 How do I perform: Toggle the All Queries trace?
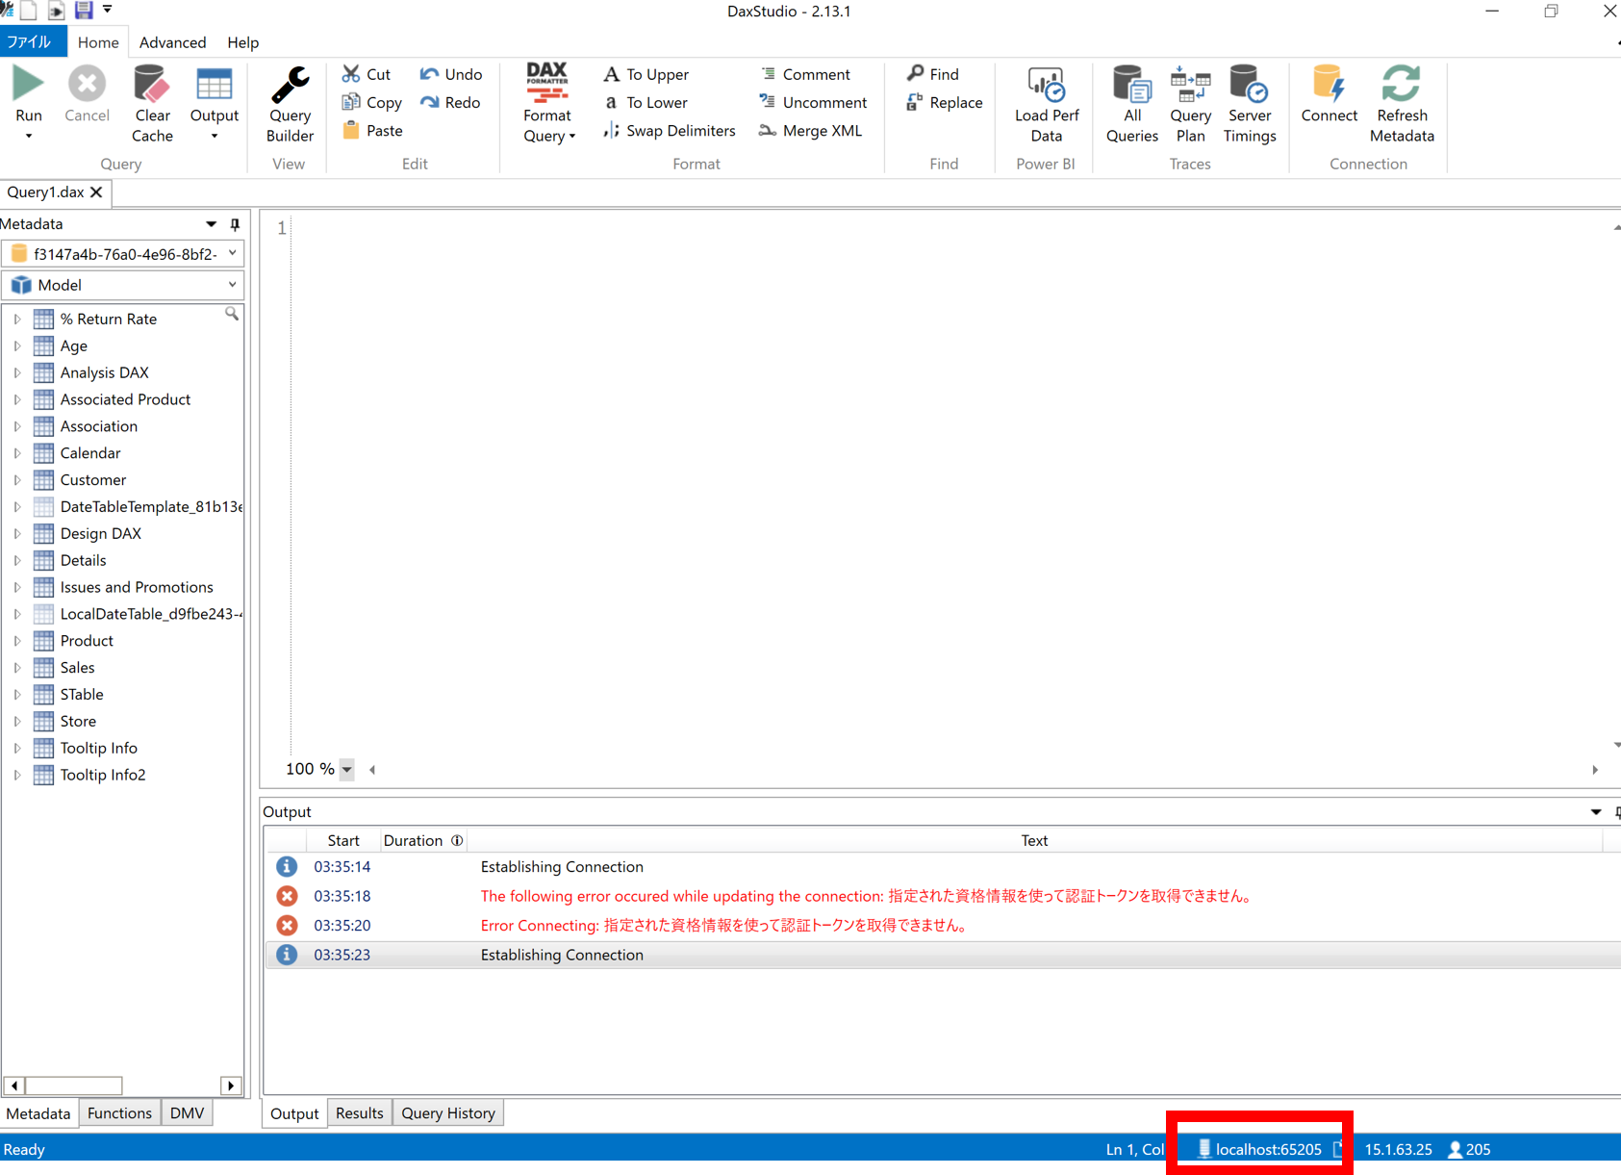pyautogui.click(x=1131, y=104)
